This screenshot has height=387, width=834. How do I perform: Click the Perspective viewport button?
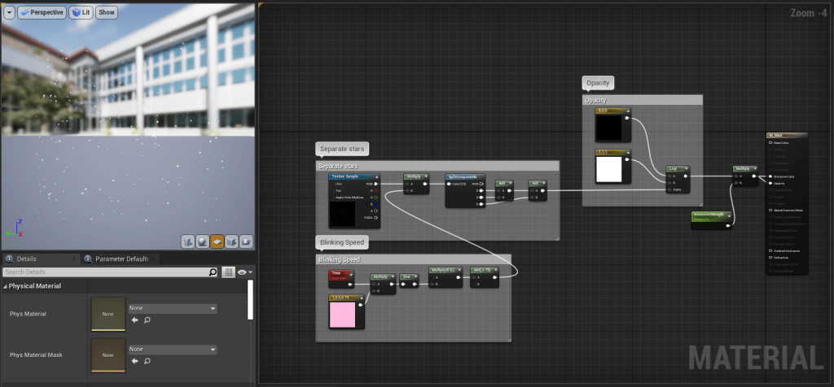pos(41,13)
